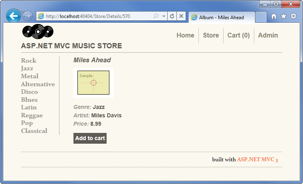Go to Store in the navigation menu
The height and width of the screenshot is (184, 303).
(211, 35)
